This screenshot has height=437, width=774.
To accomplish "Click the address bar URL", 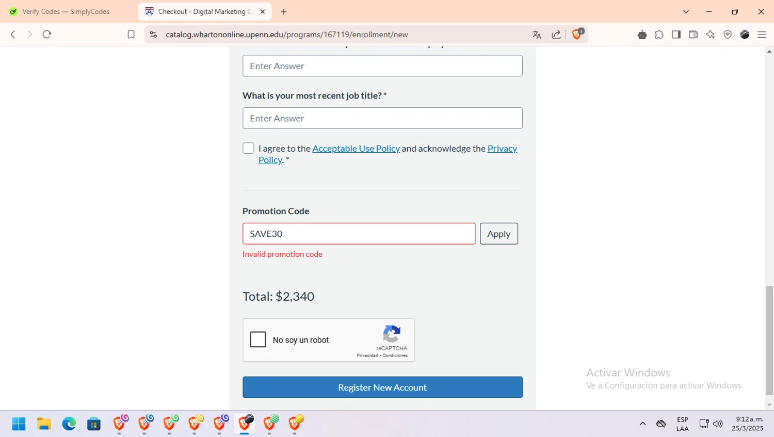I will tap(287, 35).
